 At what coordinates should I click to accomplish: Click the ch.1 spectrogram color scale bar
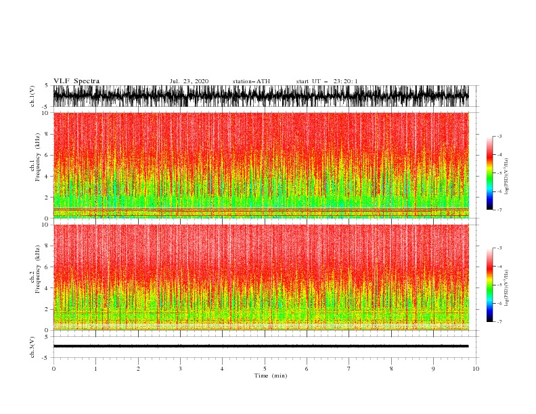click(x=489, y=172)
